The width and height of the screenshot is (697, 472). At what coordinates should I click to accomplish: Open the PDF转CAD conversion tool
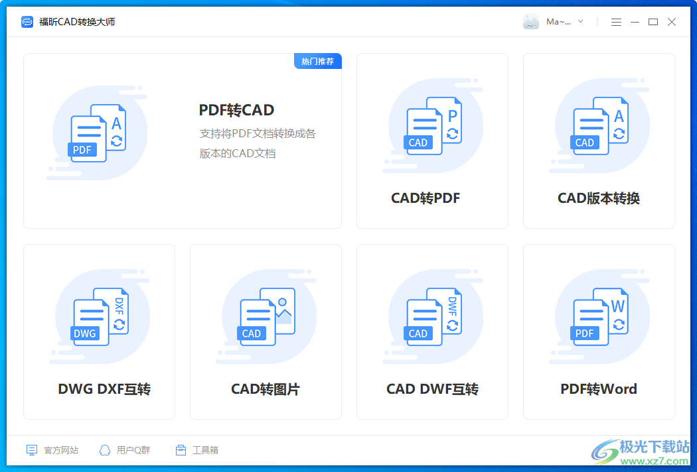coord(183,139)
